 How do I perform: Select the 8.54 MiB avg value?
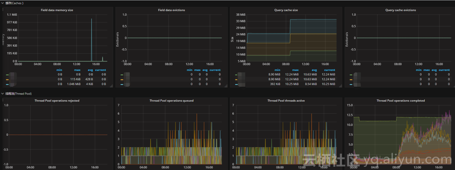[x=311, y=84]
